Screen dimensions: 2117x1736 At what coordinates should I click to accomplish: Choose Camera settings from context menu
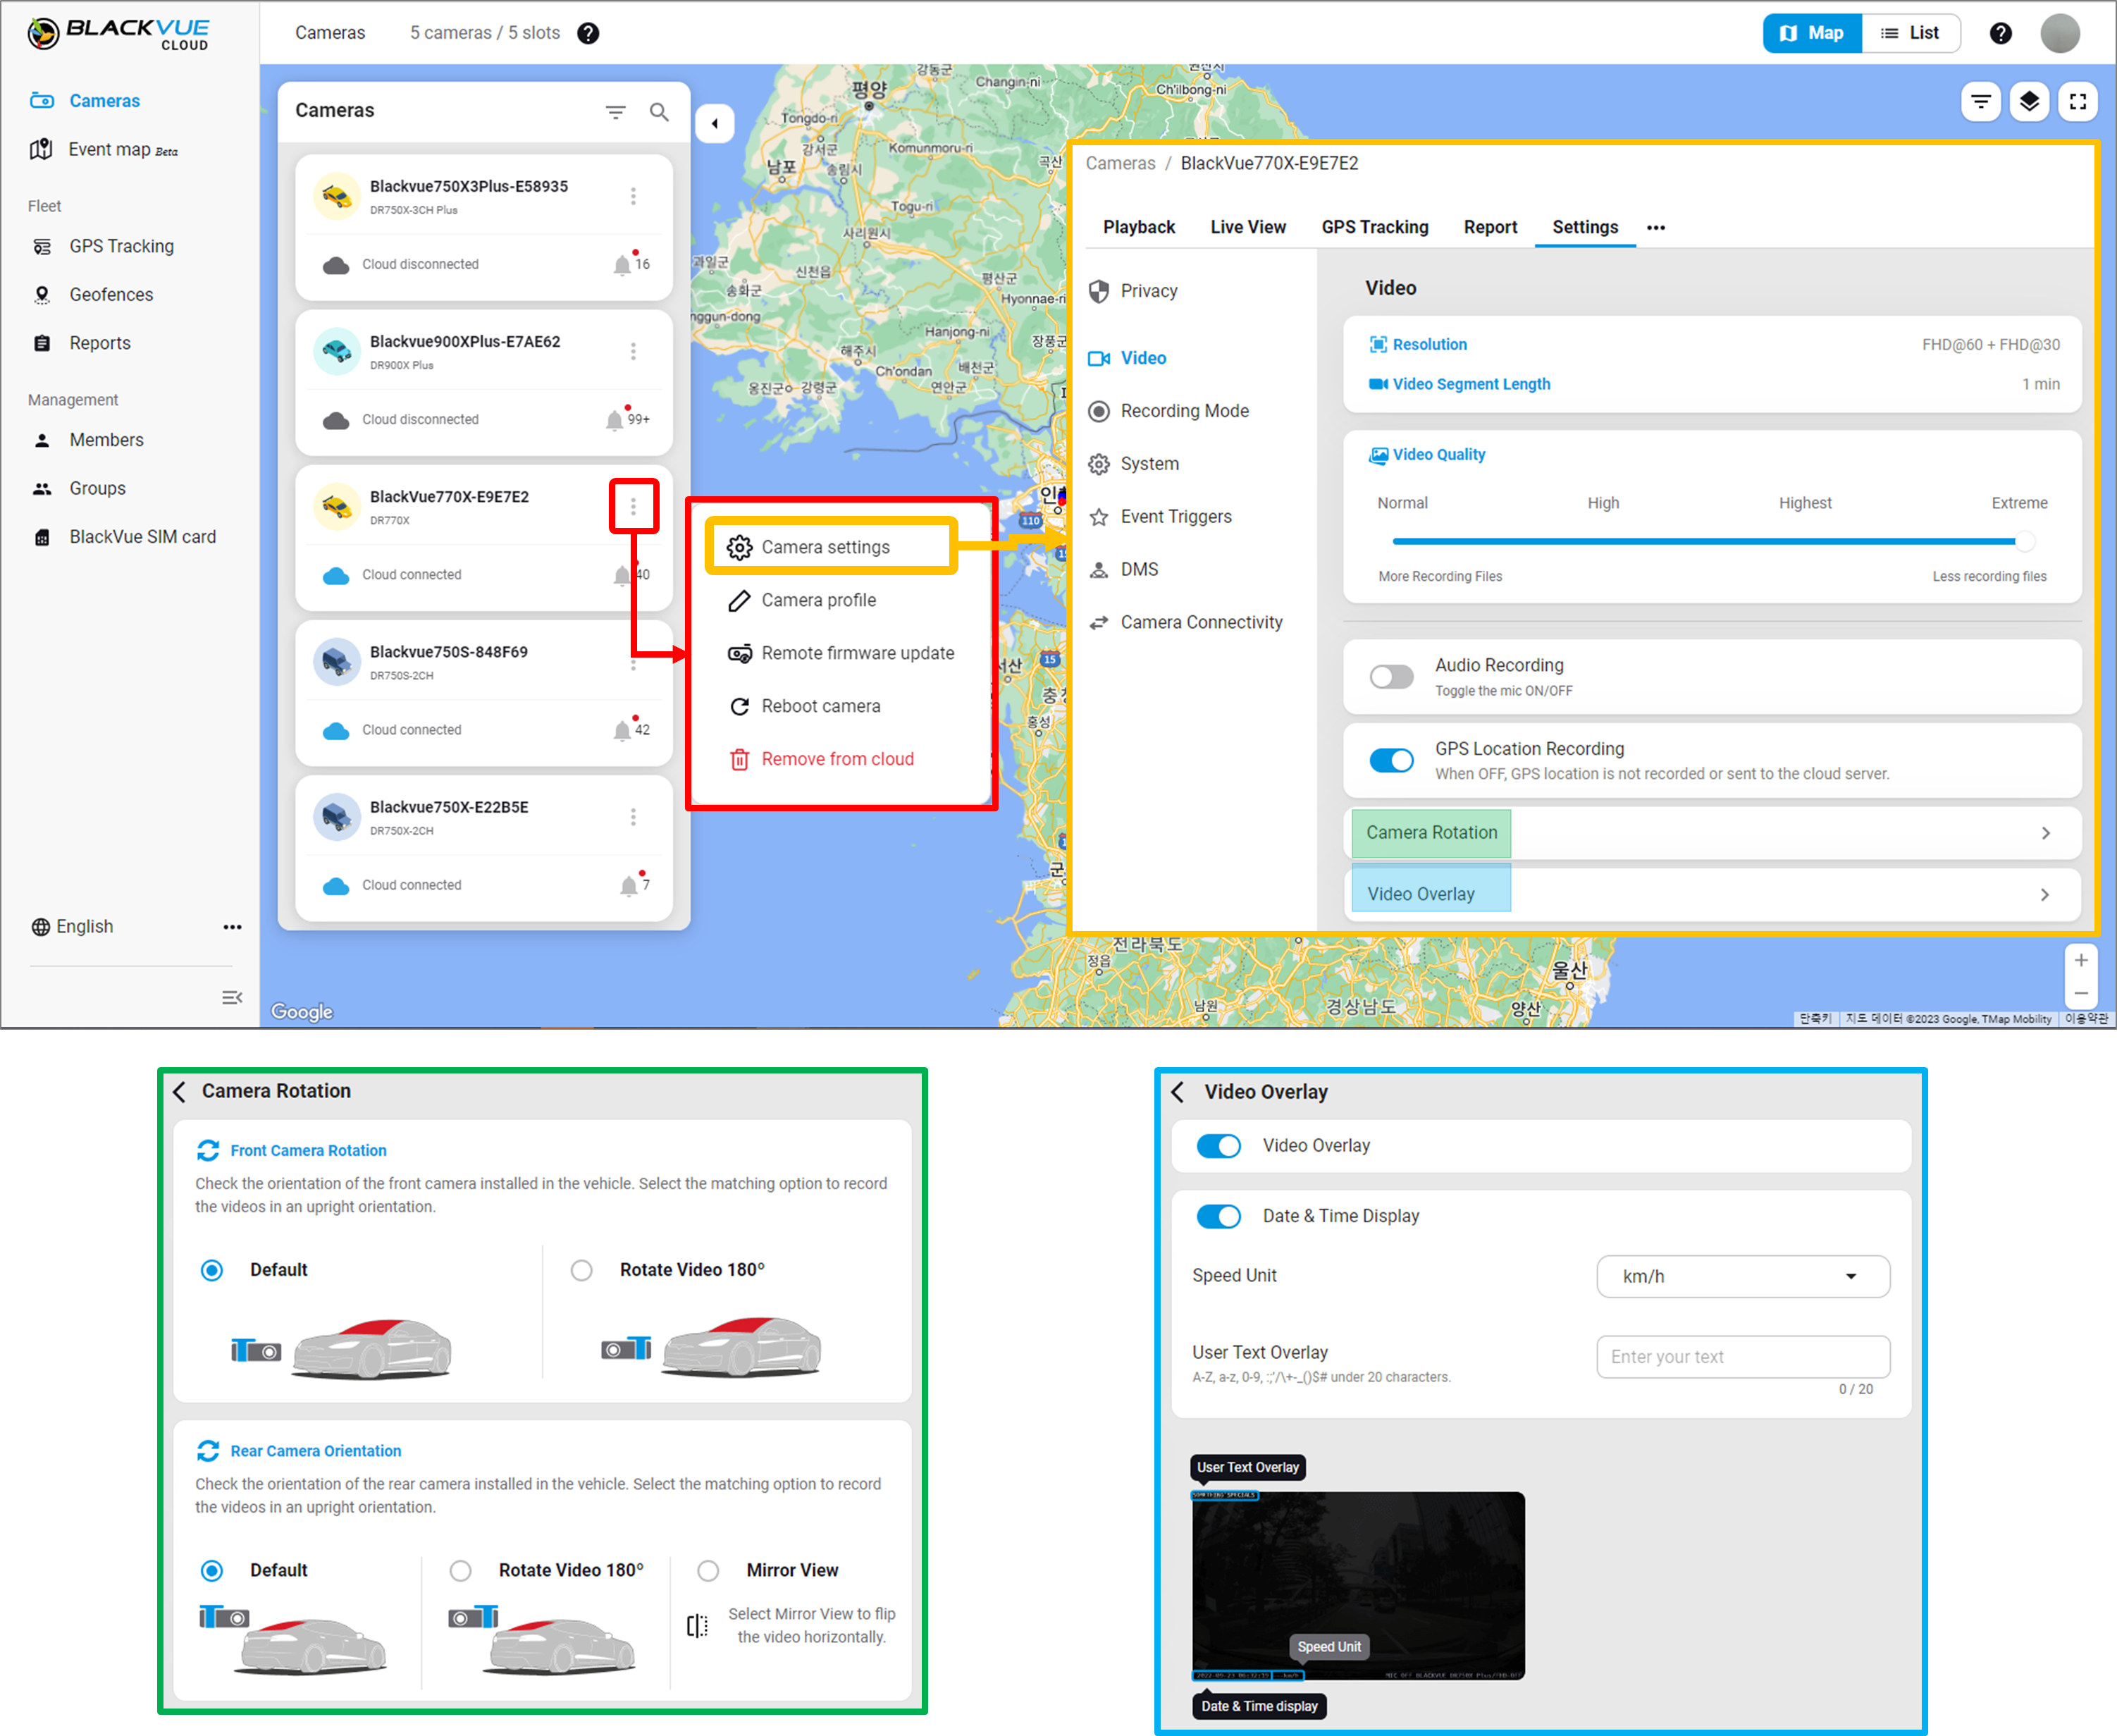pos(831,547)
